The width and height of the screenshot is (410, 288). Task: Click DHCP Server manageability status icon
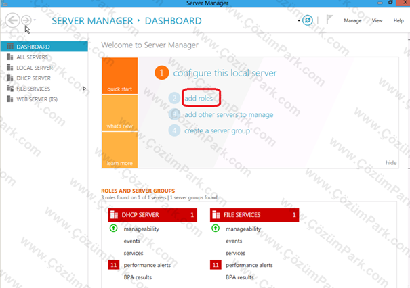click(113, 229)
